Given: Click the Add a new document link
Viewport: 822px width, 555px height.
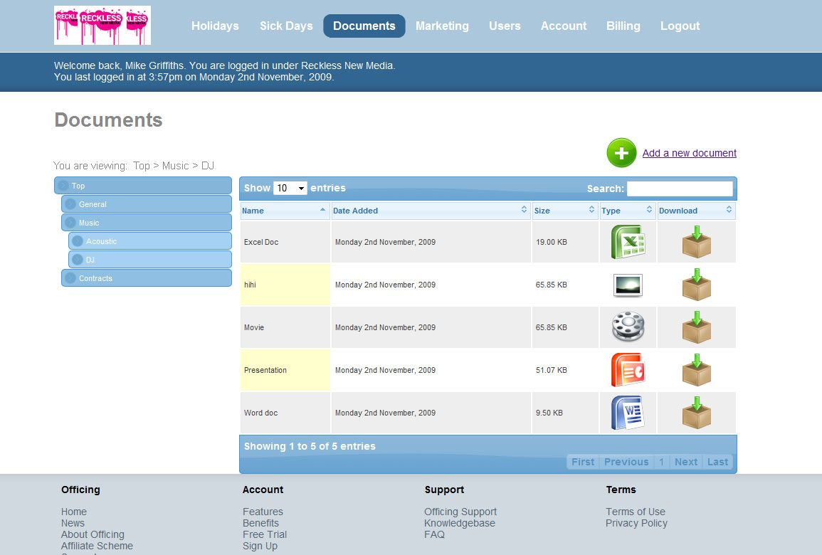Looking at the screenshot, I should tap(689, 153).
